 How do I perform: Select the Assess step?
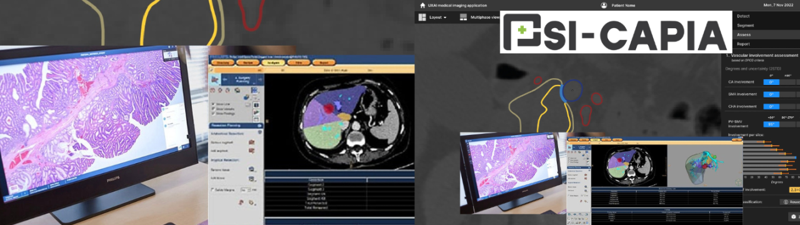744,34
